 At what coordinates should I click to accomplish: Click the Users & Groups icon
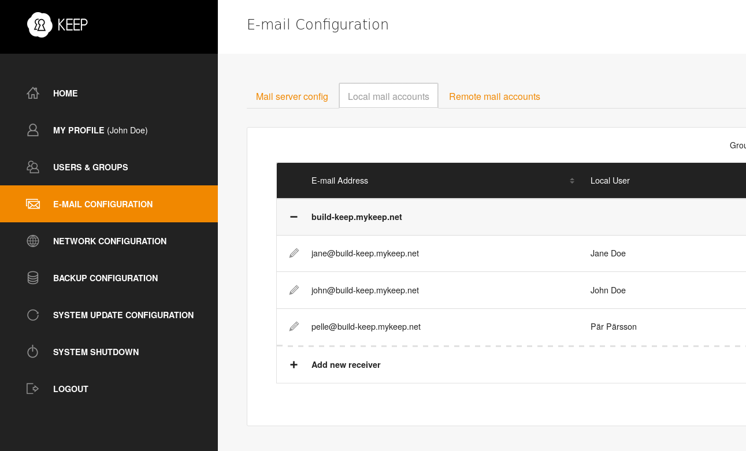coord(33,167)
